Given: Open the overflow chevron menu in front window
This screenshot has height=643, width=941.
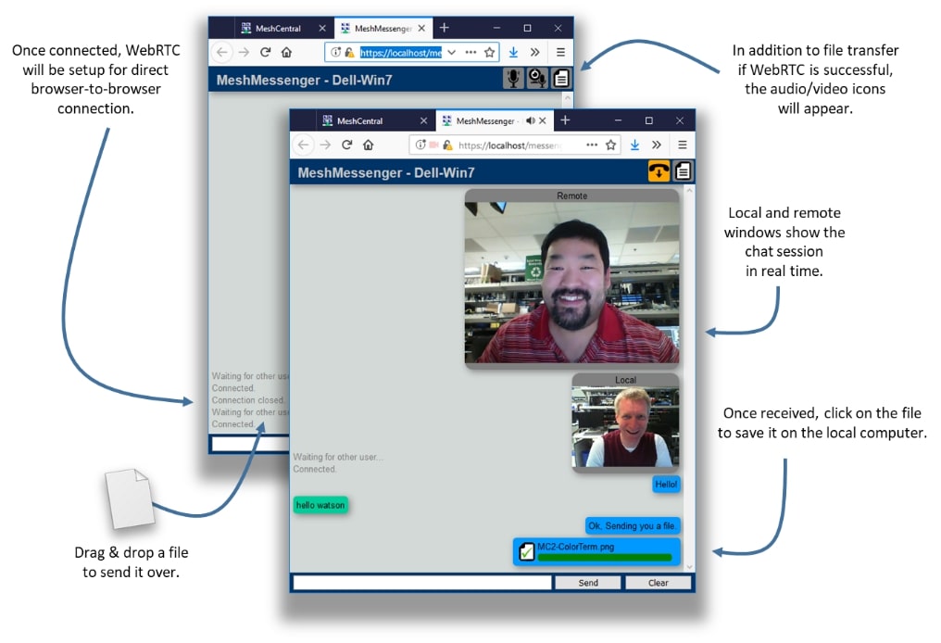Looking at the screenshot, I should click(x=657, y=145).
